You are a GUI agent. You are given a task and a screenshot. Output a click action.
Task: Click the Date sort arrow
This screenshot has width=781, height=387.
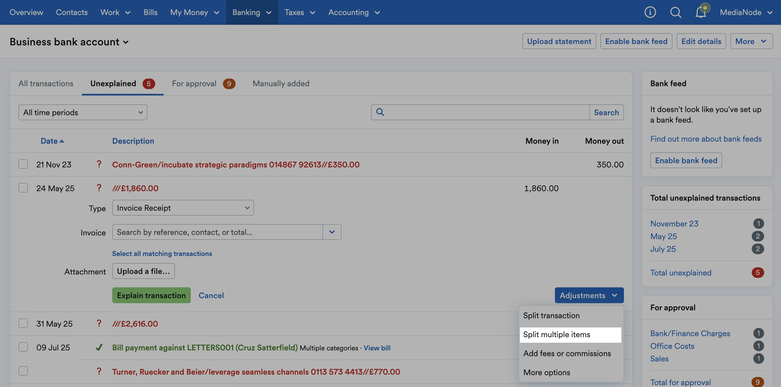(x=62, y=141)
